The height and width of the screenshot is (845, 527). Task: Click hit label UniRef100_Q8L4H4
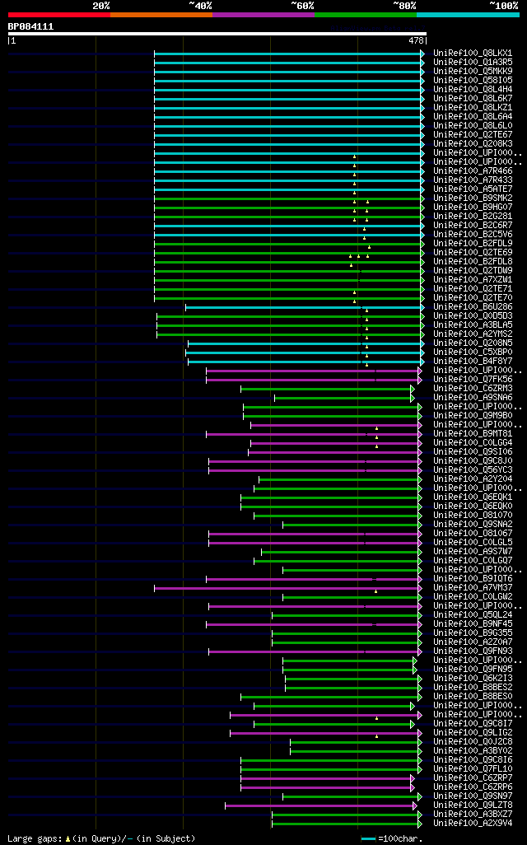[x=473, y=90]
